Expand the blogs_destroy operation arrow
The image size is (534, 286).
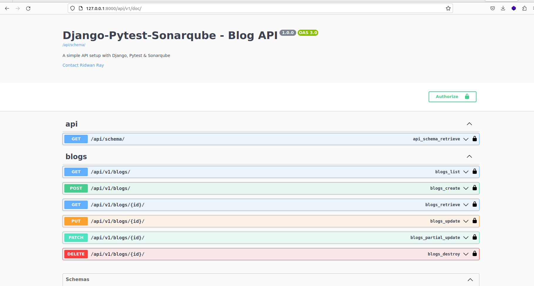[x=466, y=254]
